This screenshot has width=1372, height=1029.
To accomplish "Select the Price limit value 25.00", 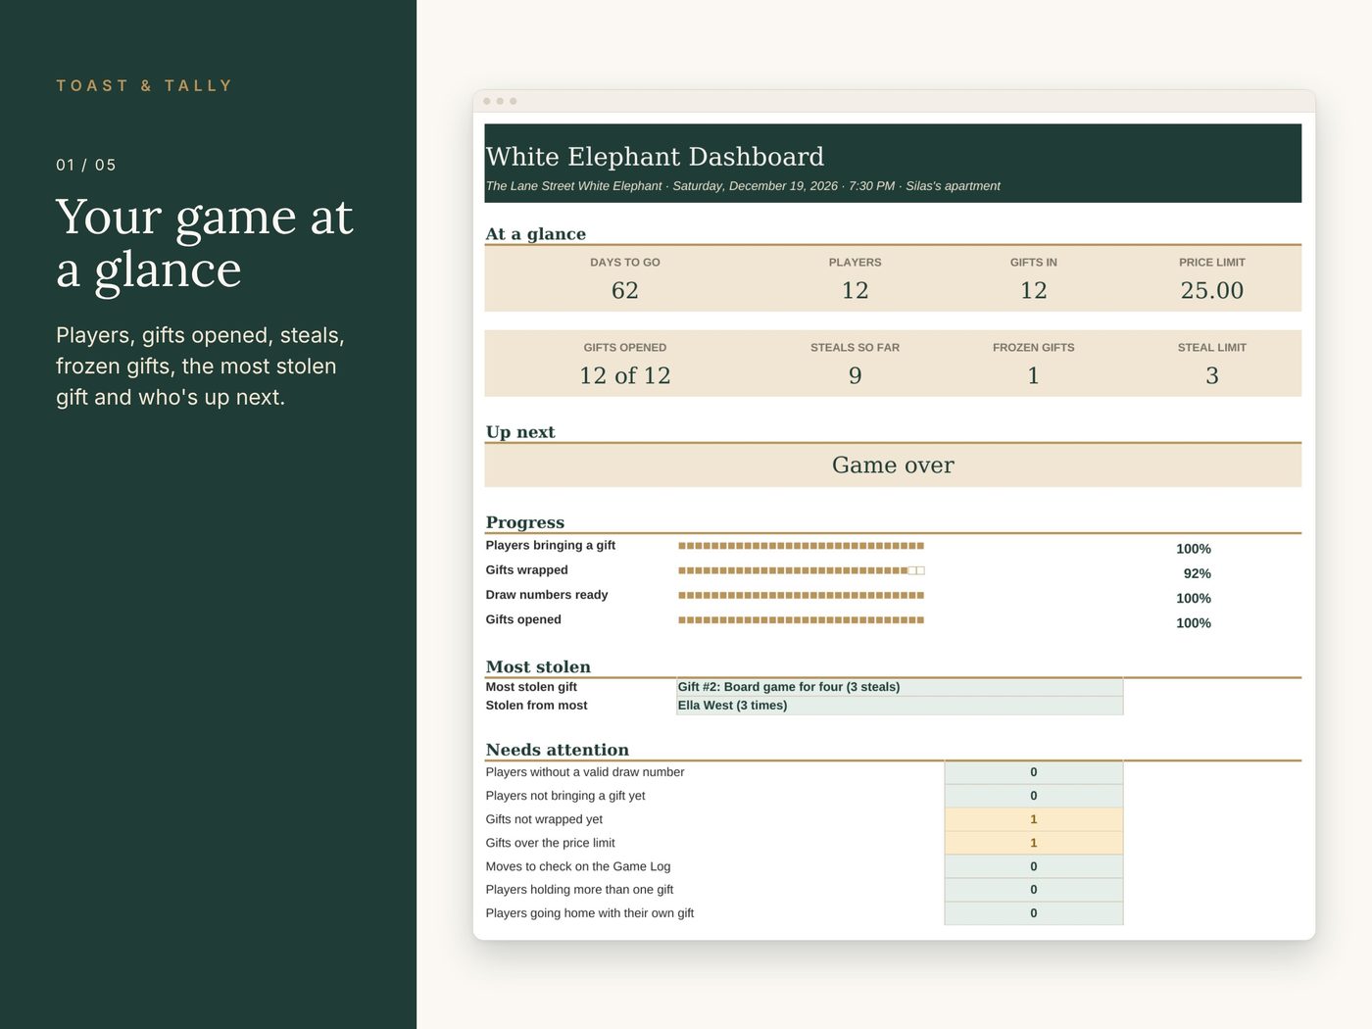I will (1212, 290).
